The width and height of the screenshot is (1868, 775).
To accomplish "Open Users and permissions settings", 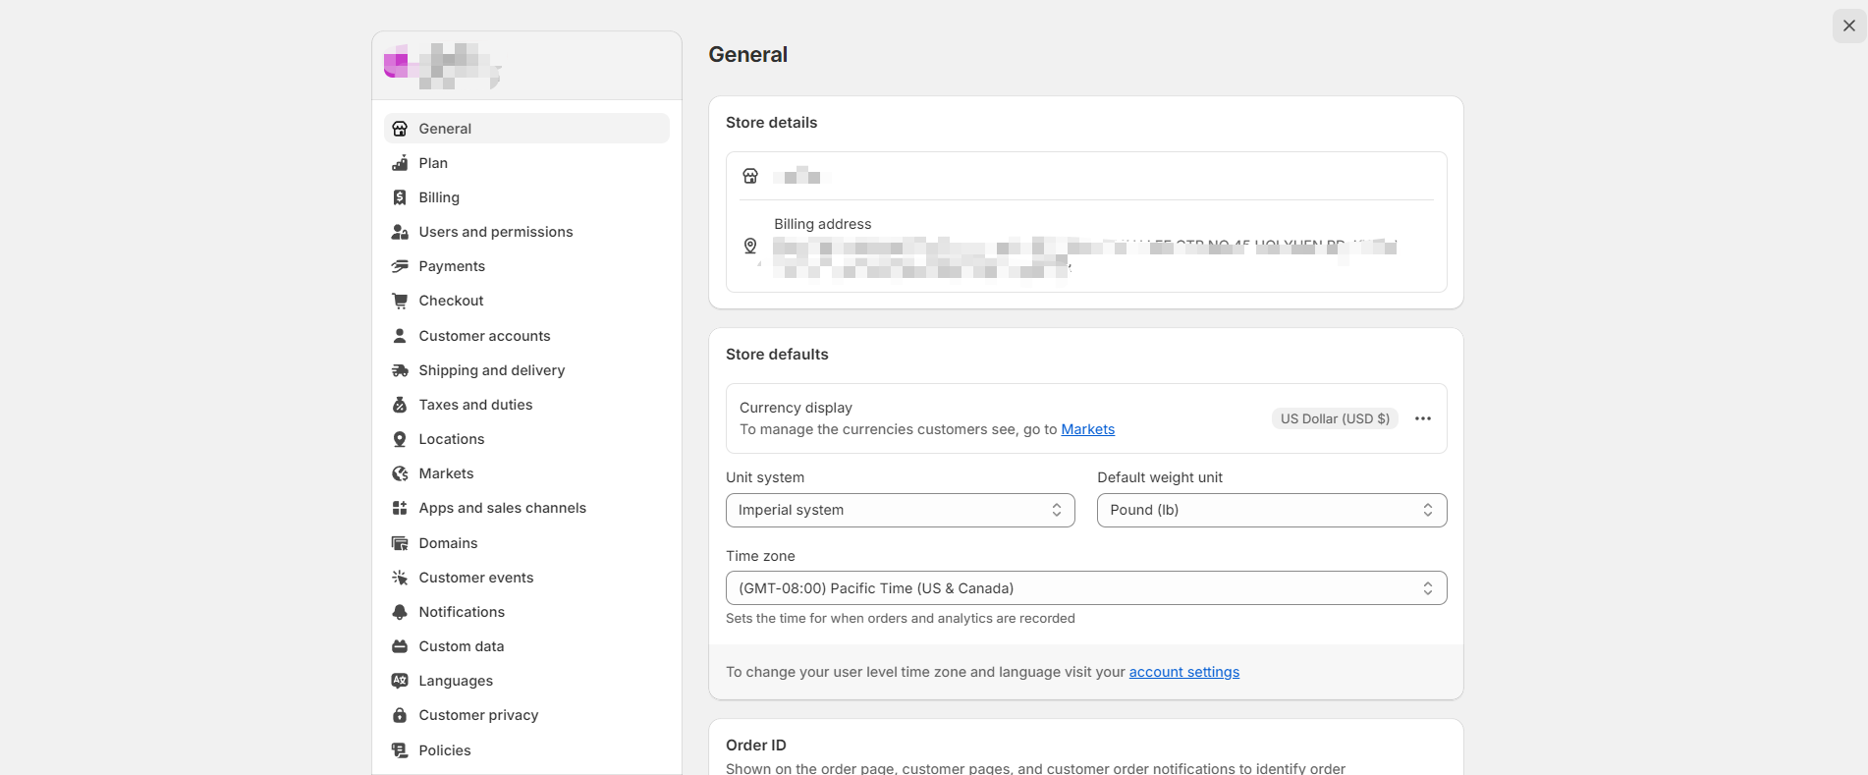I will [x=526, y=232].
